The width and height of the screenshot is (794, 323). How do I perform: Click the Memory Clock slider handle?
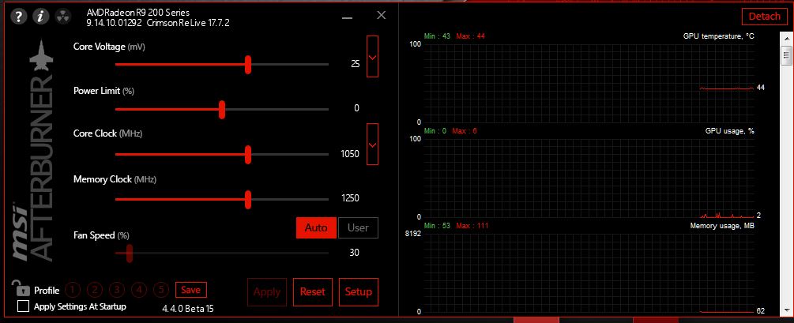248,200
